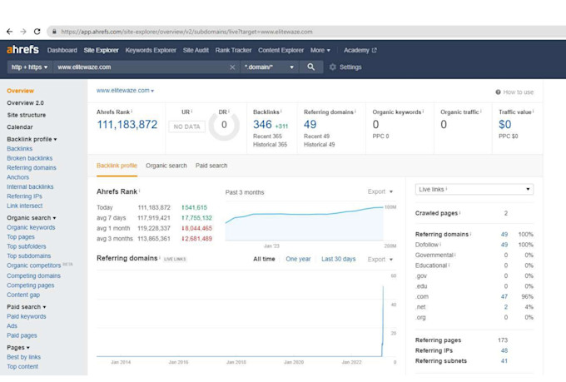Open Settings gear icon
The image size is (566, 382).
[332, 67]
